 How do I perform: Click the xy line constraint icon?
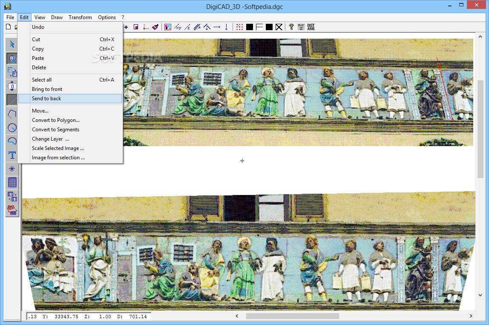coord(178,27)
